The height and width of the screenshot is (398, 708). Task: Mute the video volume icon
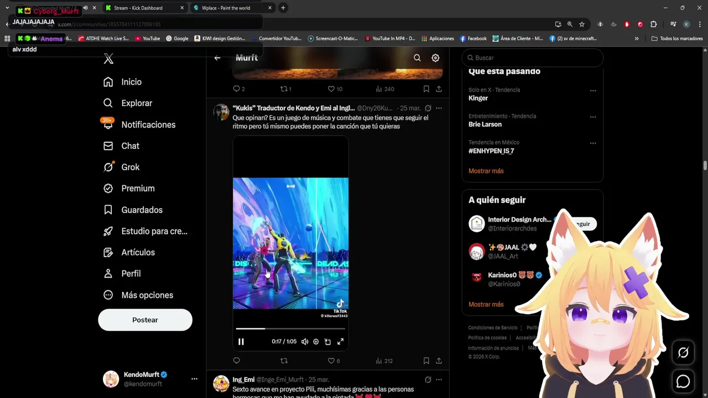coord(304,342)
